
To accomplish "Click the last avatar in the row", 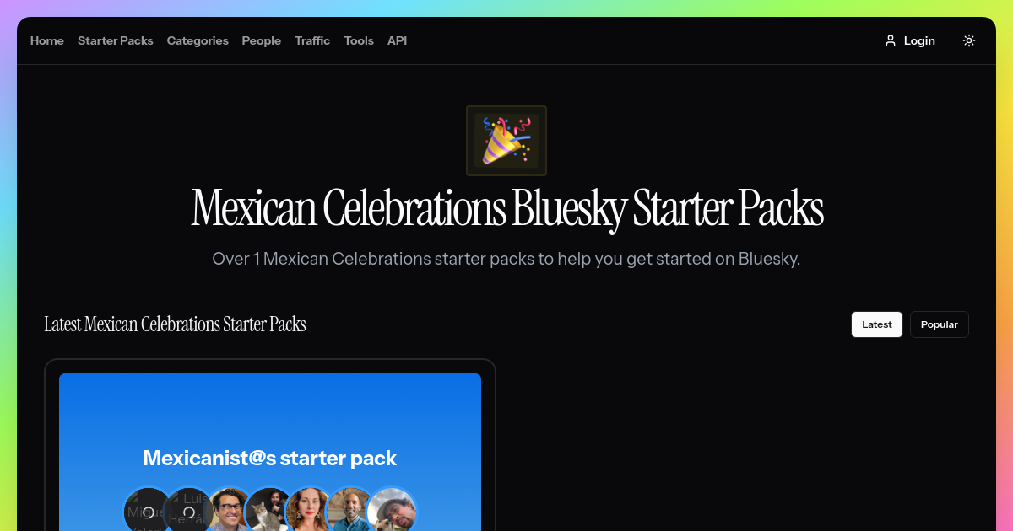I will 393,511.
